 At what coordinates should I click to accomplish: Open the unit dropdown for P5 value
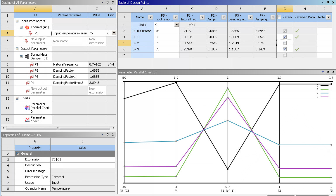[114, 33]
